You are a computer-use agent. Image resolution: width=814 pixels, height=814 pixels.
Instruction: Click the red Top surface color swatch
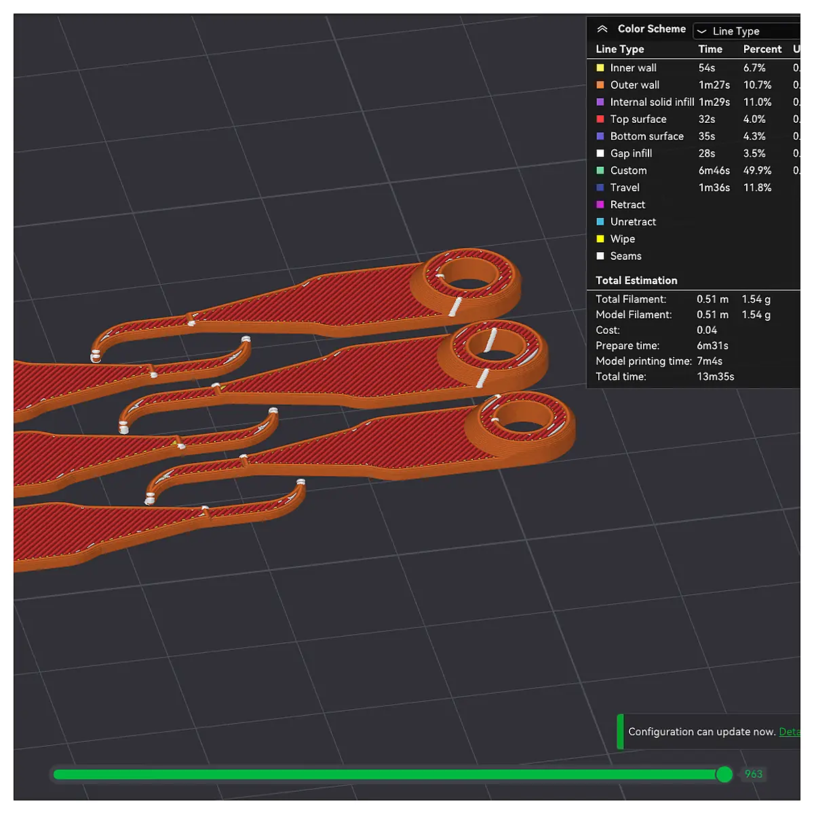pyautogui.click(x=600, y=119)
